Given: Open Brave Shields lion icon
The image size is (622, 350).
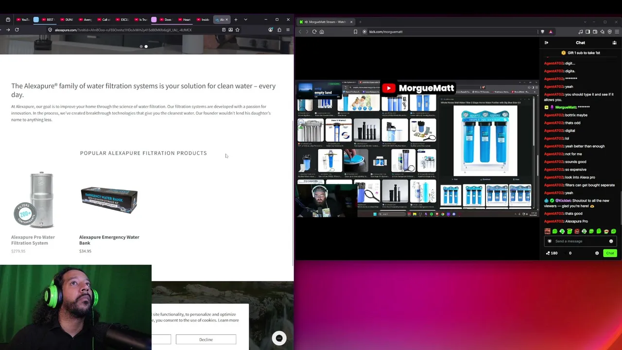Looking at the screenshot, I should coord(543,32).
